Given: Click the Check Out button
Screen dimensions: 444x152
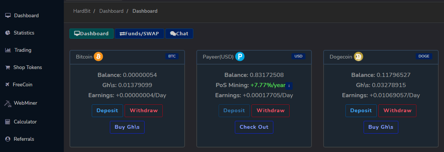Looking at the screenshot, I should (x=254, y=127).
